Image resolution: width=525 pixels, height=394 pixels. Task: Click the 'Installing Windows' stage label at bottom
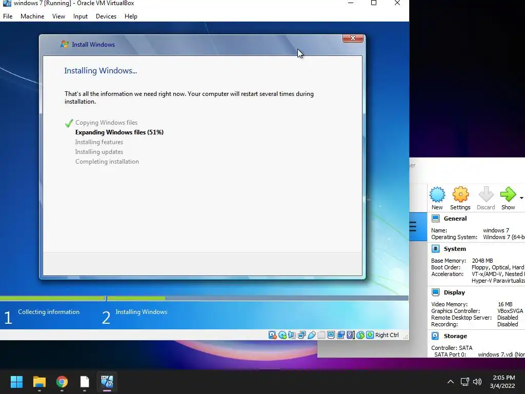142,311
